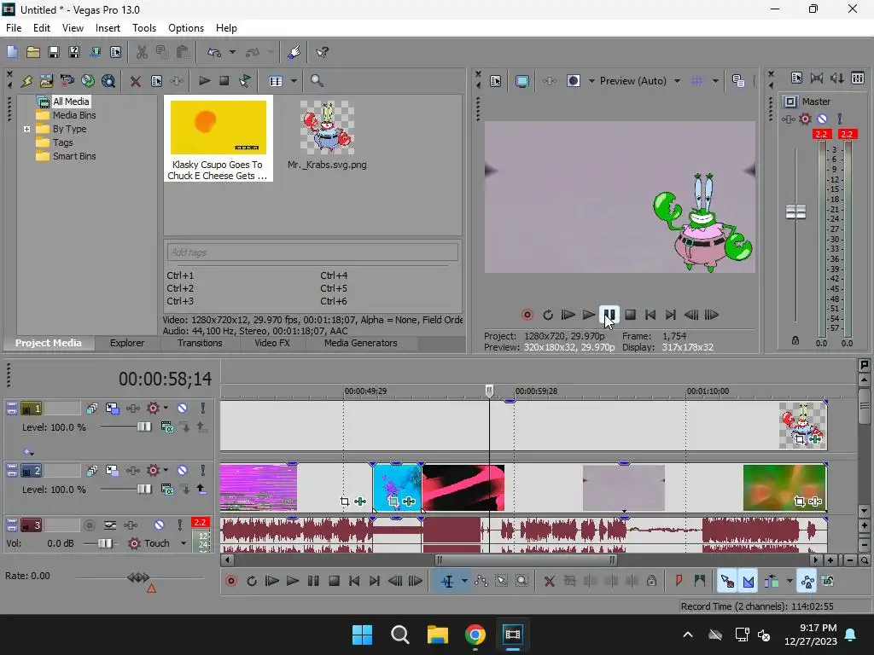Click Record button under video preview
Image resolution: width=874 pixels, height=655 pixels.
point(527,315)
